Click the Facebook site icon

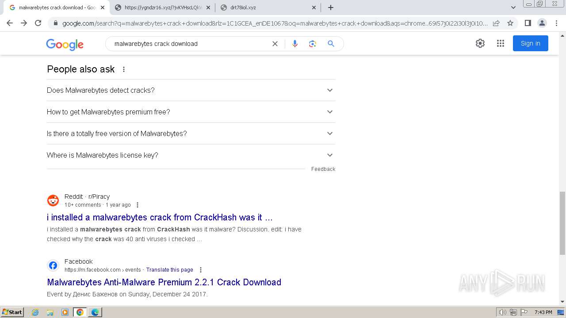point(53,265)
